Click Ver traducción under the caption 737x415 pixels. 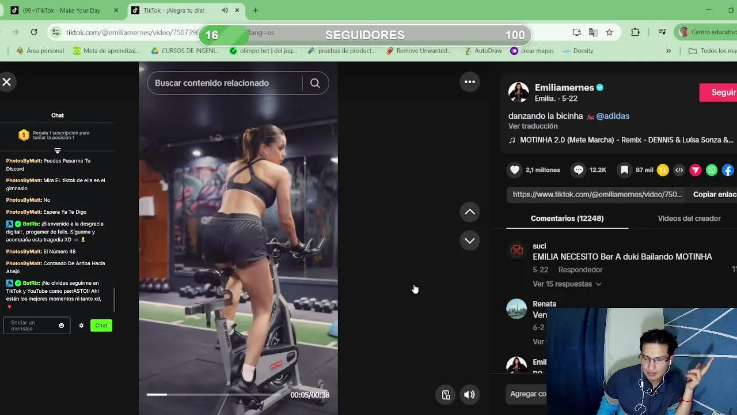(533, 126)
